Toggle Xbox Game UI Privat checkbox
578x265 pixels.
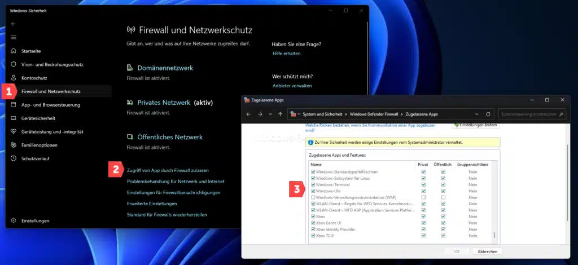pyautogui.click(x=423, y=223)
